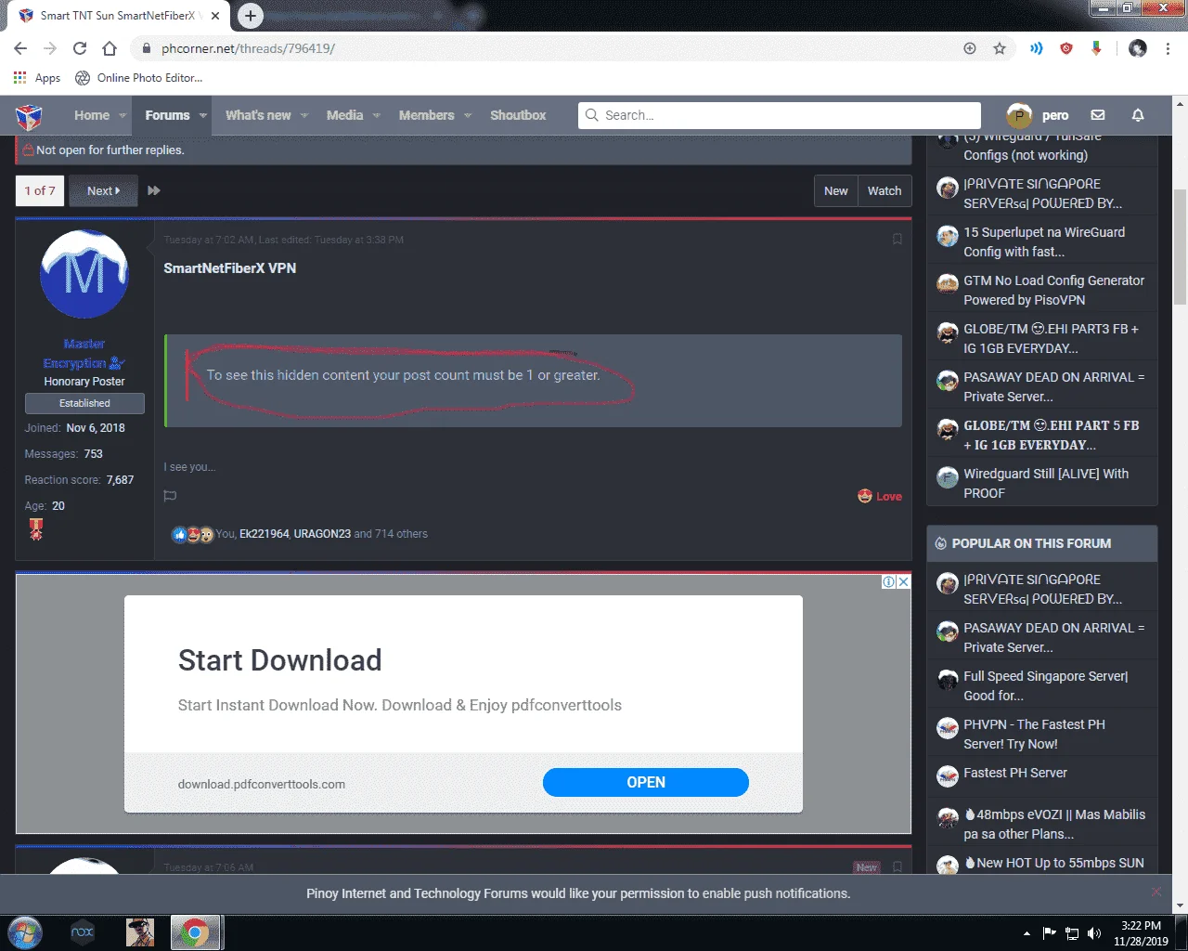This screenshot has height=951, width=1188.
Task: Open 15 Superlupet na WireGuard thread
Action: click(1044, 241)
